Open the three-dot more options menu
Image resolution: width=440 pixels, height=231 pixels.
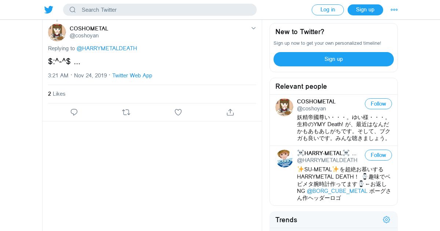[394, 10]
